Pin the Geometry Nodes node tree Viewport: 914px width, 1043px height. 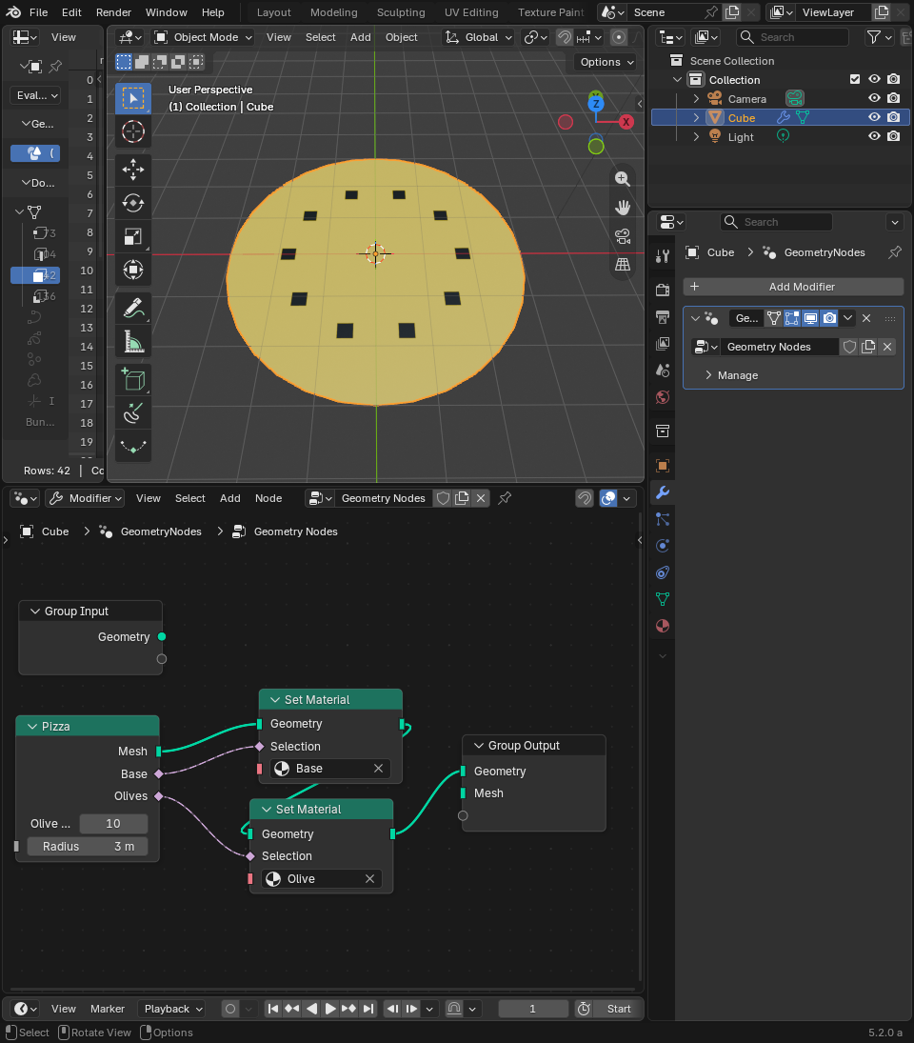click(x=506, y=497)
